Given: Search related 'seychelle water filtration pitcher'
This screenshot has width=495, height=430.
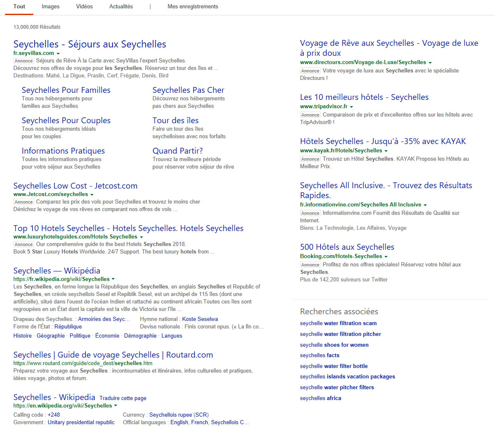Looking at the screenshot, I should coord(340,334).
